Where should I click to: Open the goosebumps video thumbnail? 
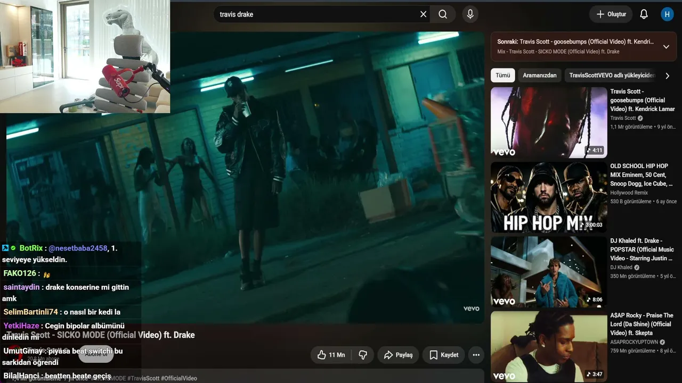549,123
